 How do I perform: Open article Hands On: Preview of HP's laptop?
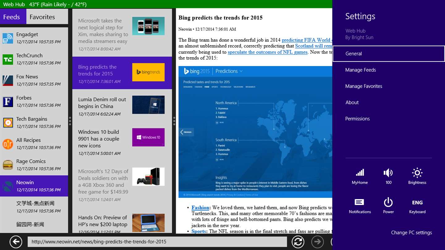pos(103,221)
